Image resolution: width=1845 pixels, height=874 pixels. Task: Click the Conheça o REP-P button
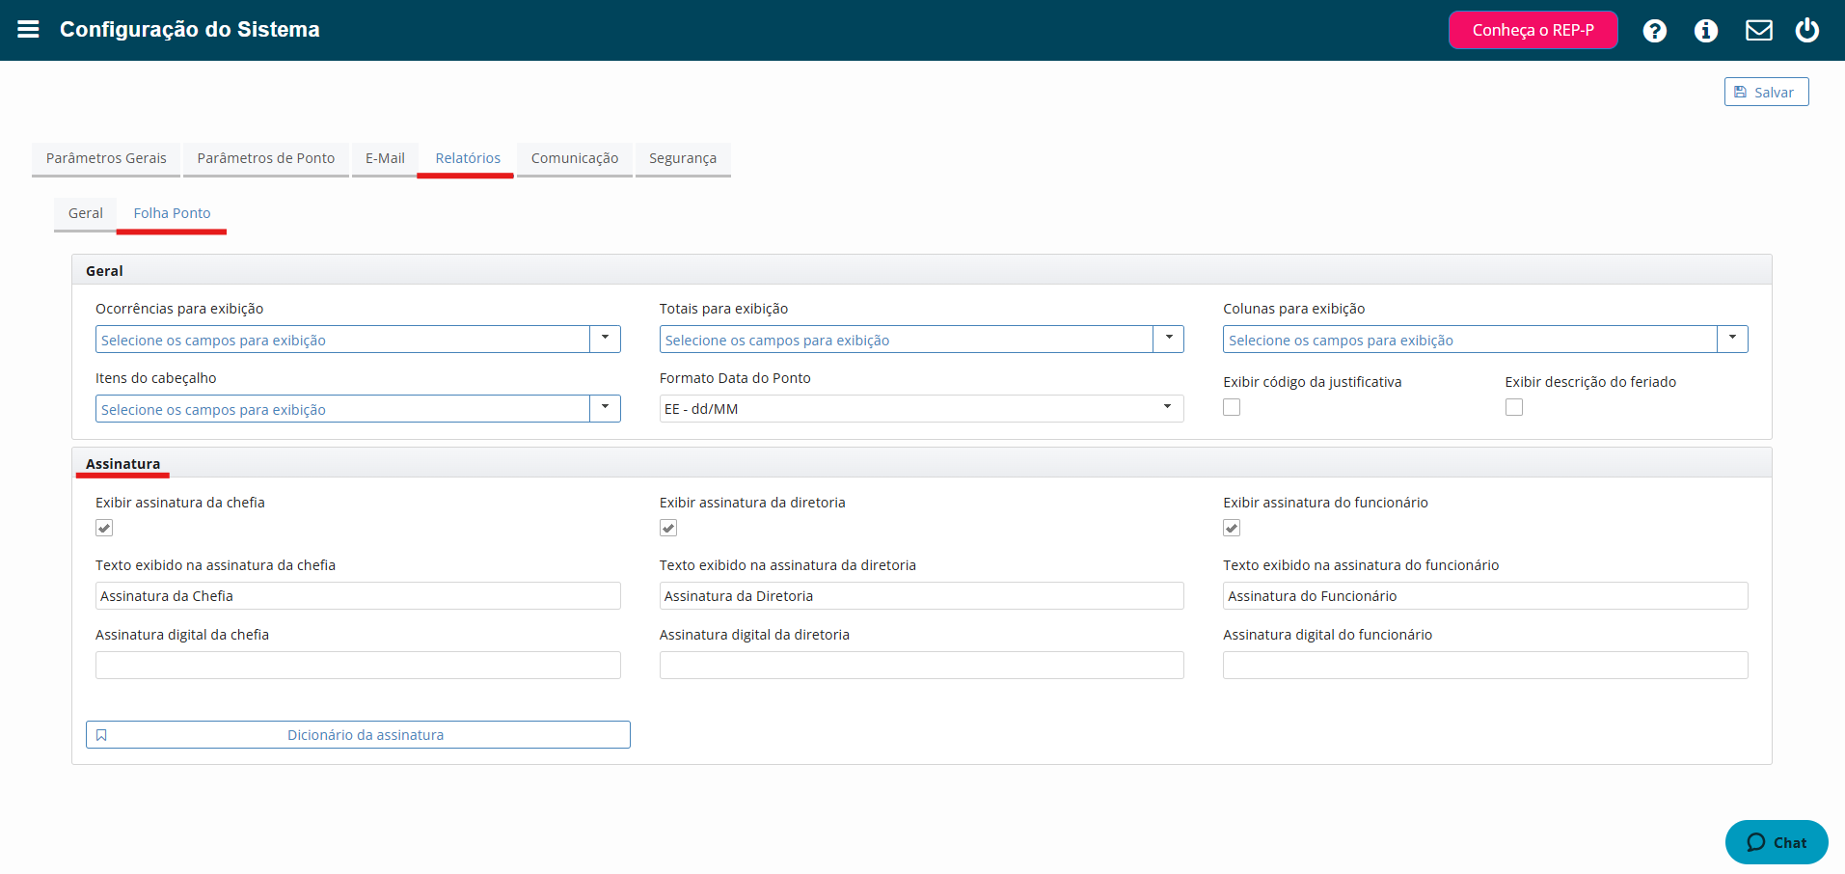click(1533, 30)
